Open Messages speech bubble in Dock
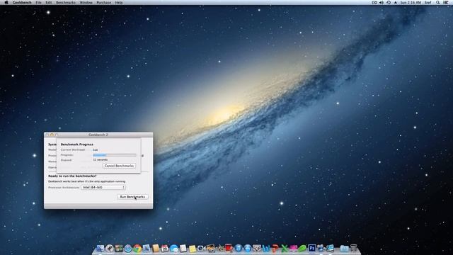 pos(174,248)
